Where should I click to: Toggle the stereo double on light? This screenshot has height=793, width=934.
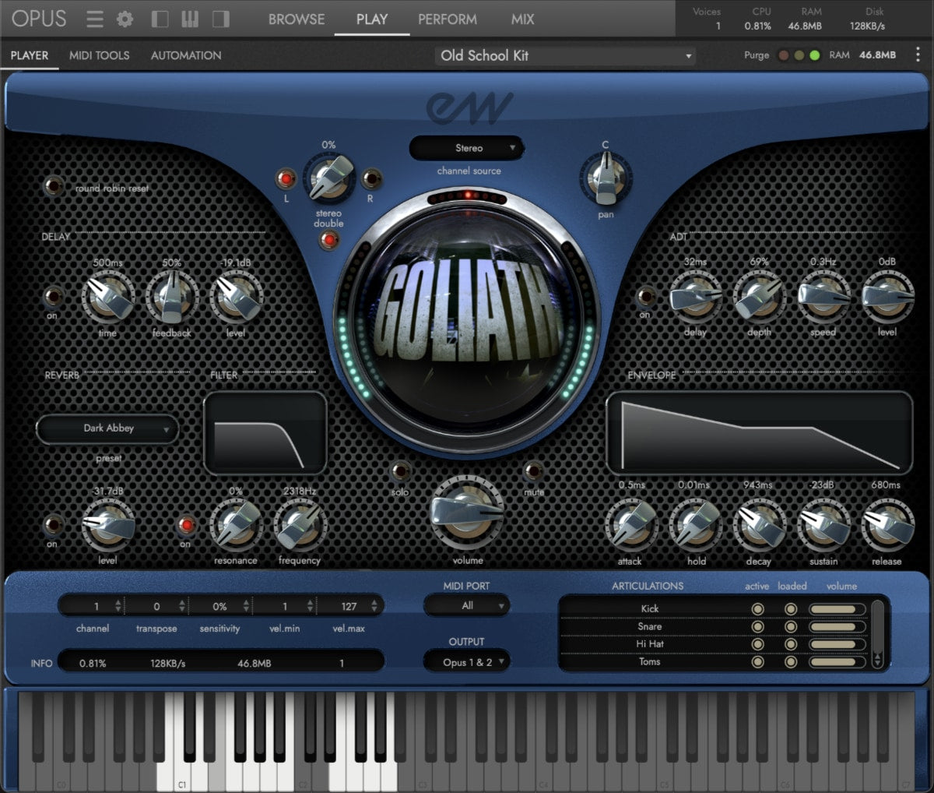point(328,240)
